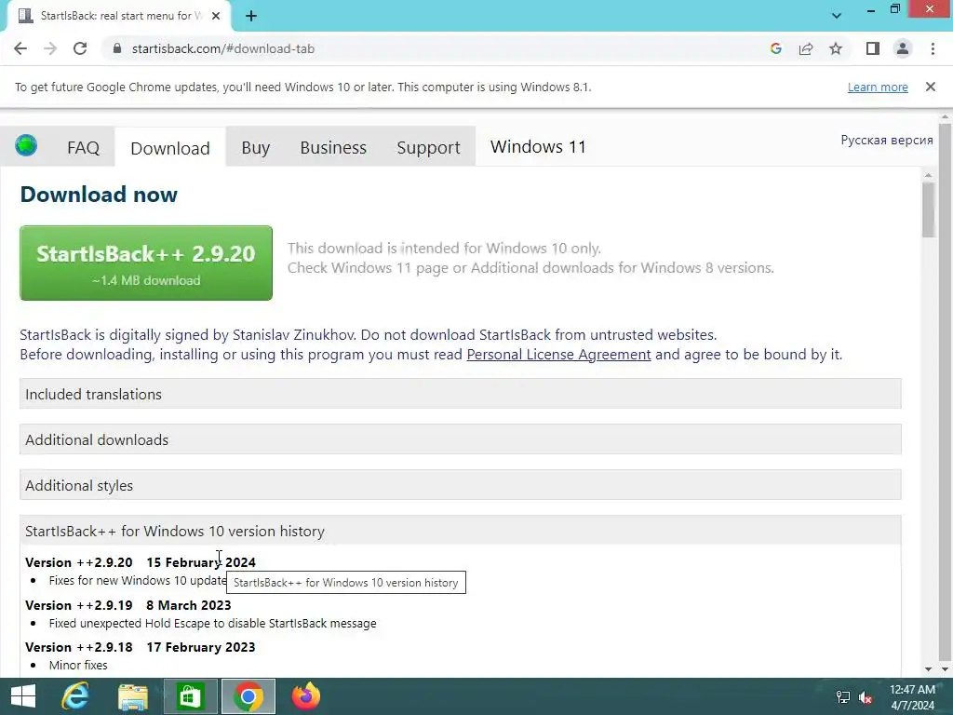Go back using the browser back arrow
This screenshot has height=715, width=953.
(20, 48)
